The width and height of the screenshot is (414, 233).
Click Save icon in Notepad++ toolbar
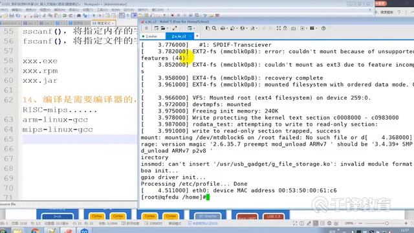coord(12,16)
